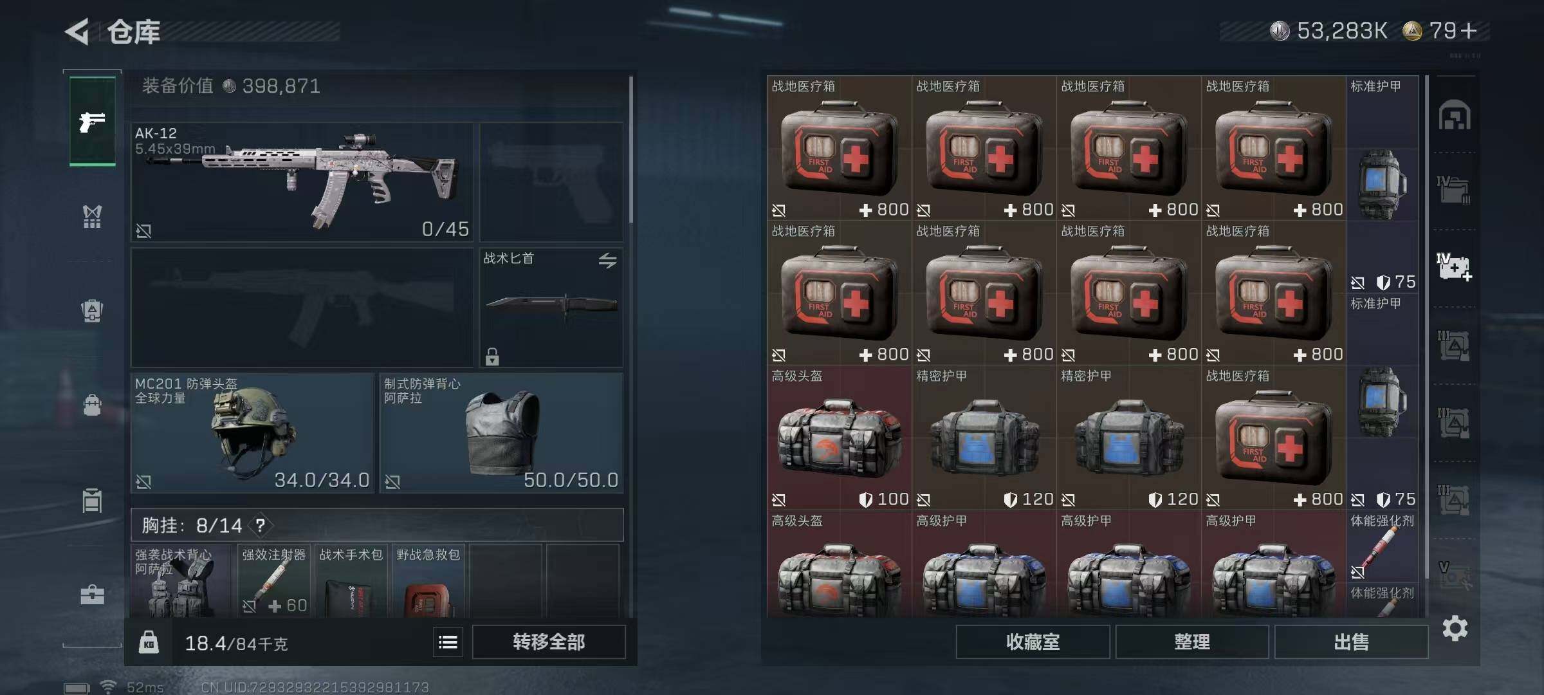Go back using the arrow beside 仓库
Image resolution: width=1544 pixels, height=695 pixels.
click(x=77, y=32)
